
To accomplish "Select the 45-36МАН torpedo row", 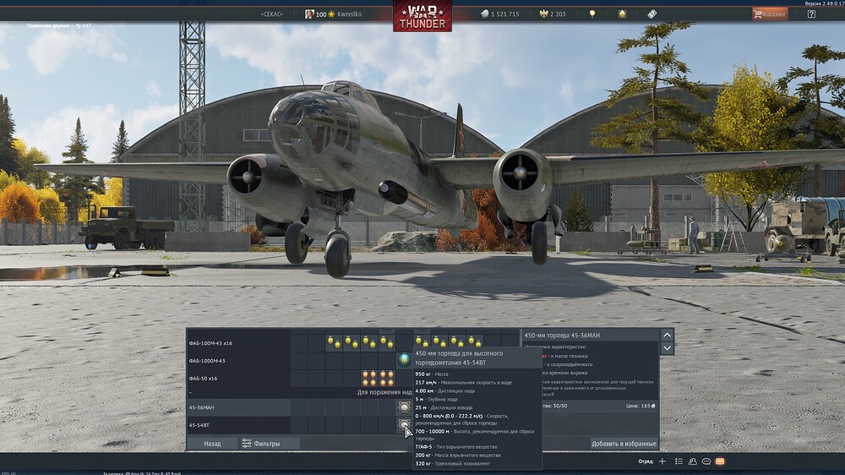I will (238, 407).
